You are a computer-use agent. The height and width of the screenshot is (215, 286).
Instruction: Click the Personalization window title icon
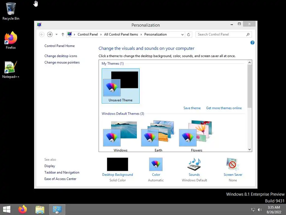click(x=39, y=25)
